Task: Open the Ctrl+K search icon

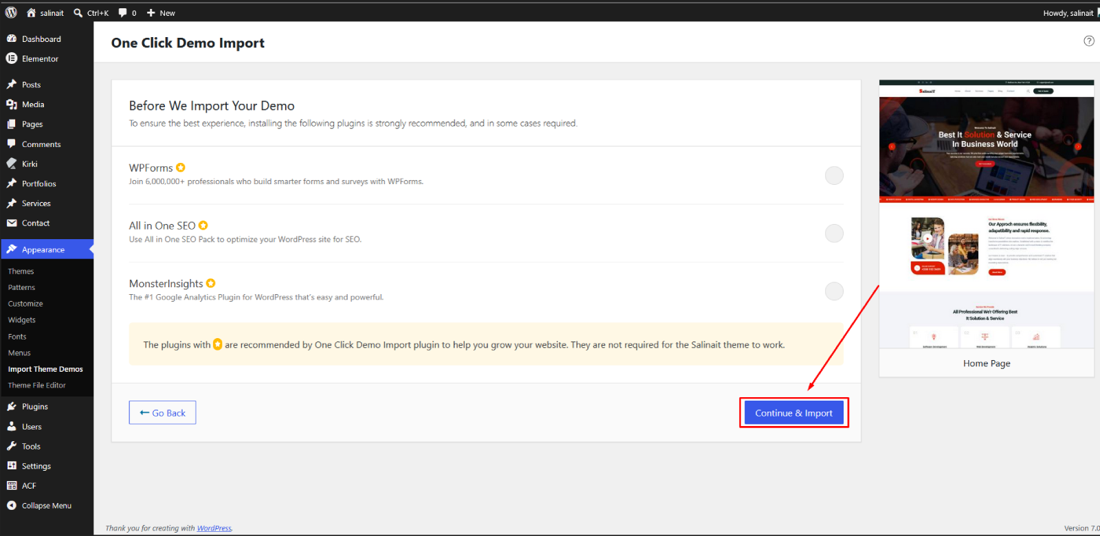Action: click(x=78, y=12)
